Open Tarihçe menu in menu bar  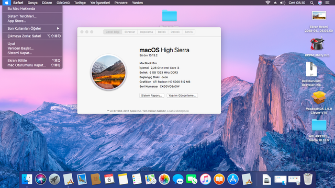pos(80,3)
